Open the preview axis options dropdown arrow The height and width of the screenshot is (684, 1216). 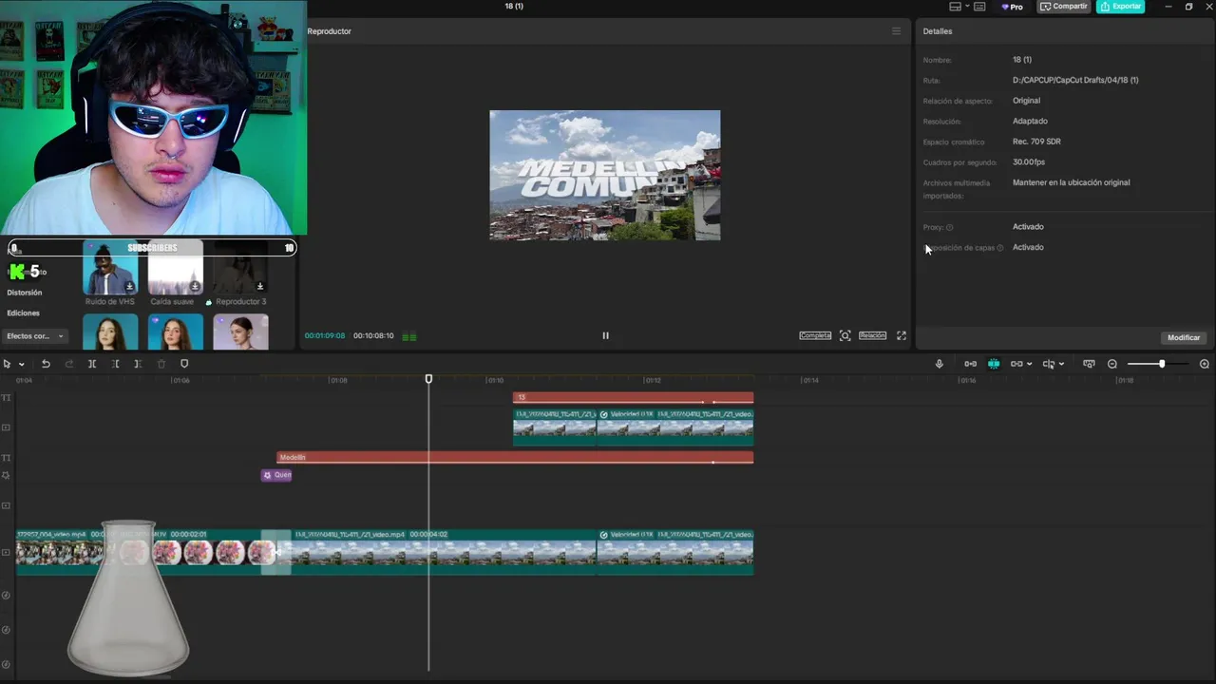point(1061,365)
